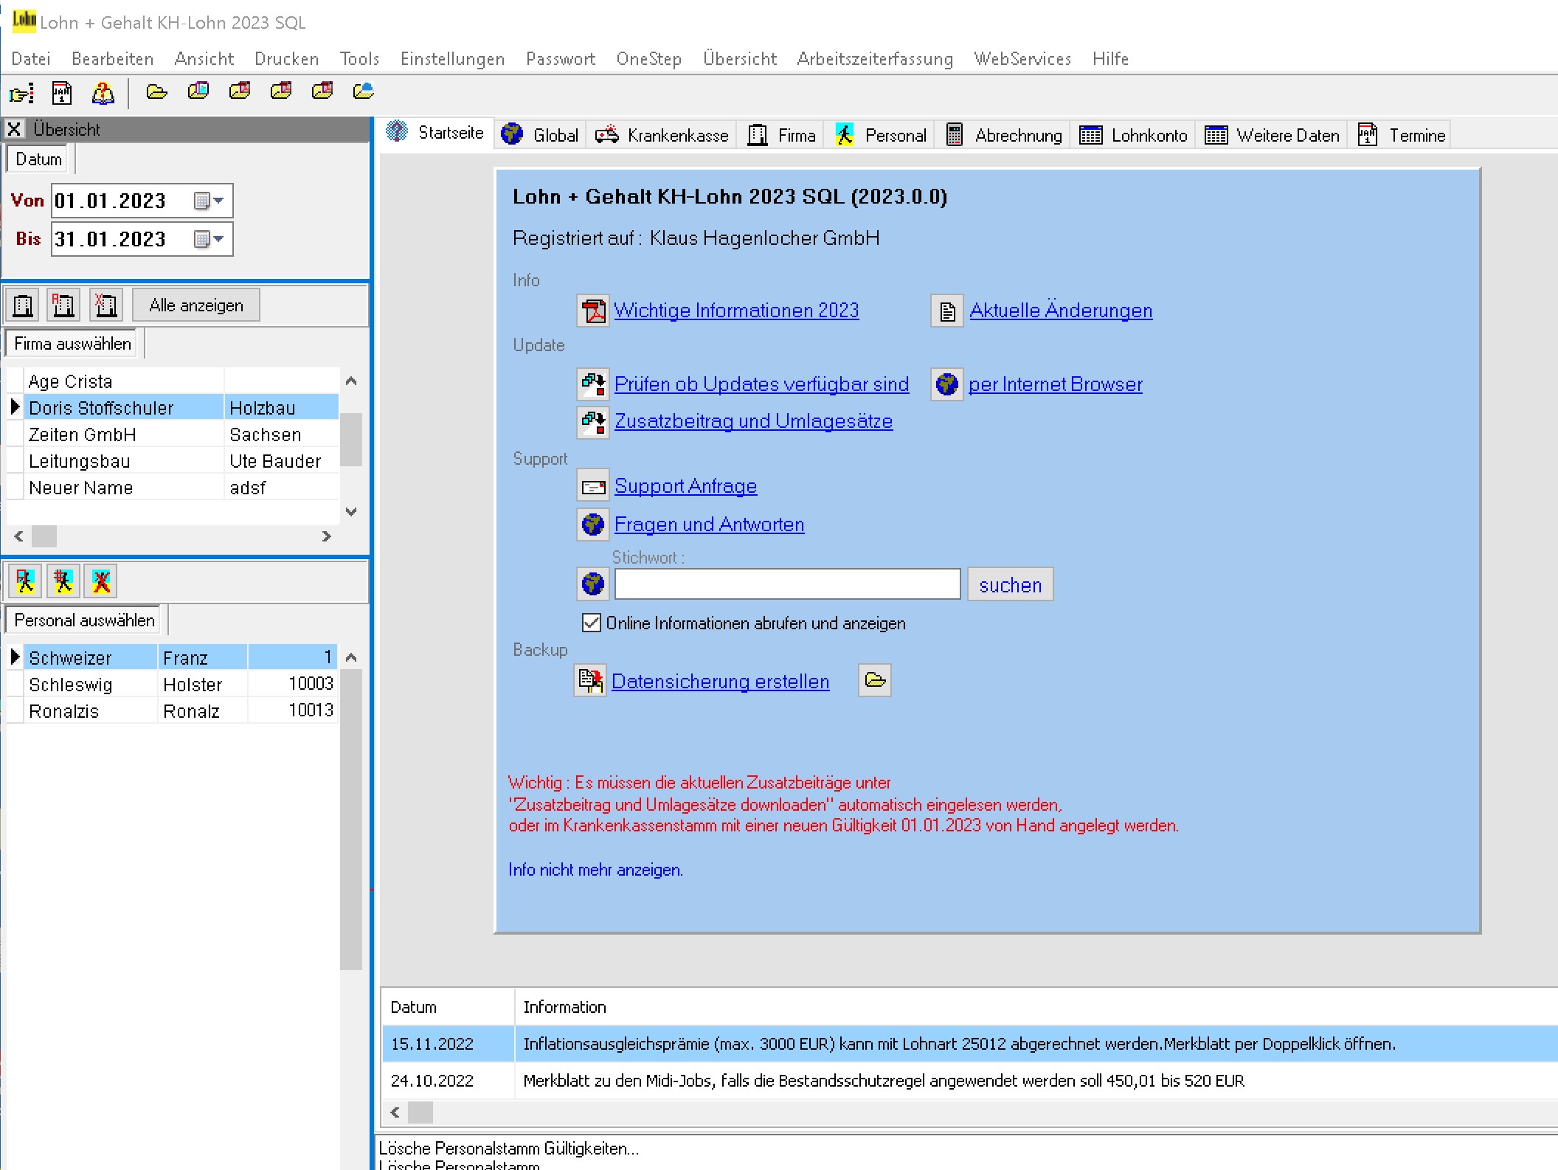Switch to the Weitere Daten tab
The width and height of the screenshot is (1558, 1170).
[x=1273, y=135]
